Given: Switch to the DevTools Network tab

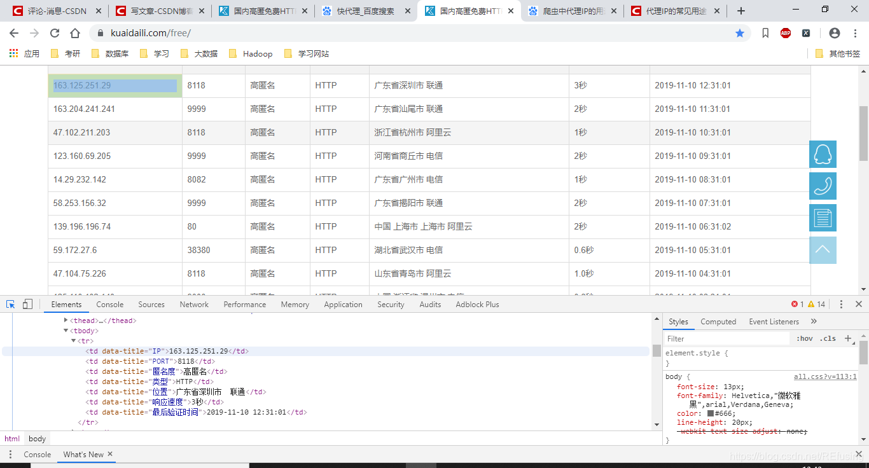Looking at the screenshot, I should tap(194, 305).
